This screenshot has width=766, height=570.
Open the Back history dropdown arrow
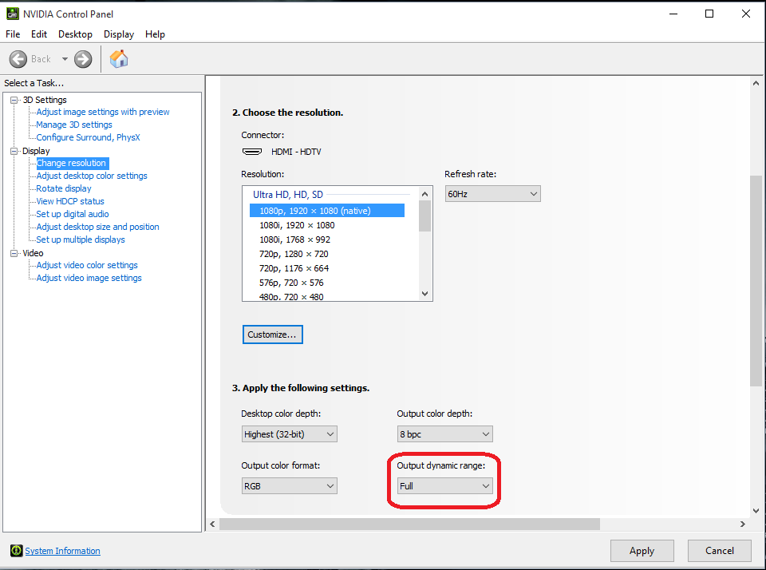click(65, 59)
